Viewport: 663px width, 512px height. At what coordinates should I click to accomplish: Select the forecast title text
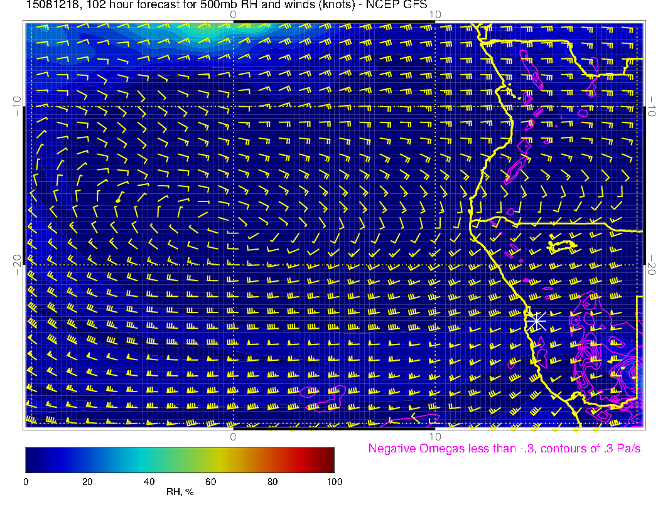tap(226, 4)
